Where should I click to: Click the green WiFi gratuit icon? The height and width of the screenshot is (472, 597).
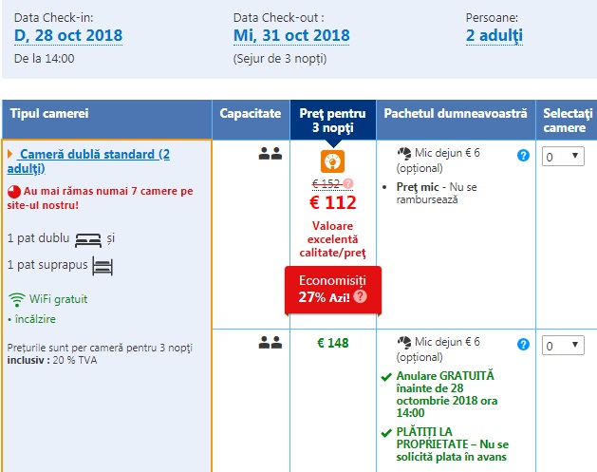point(16,299)
